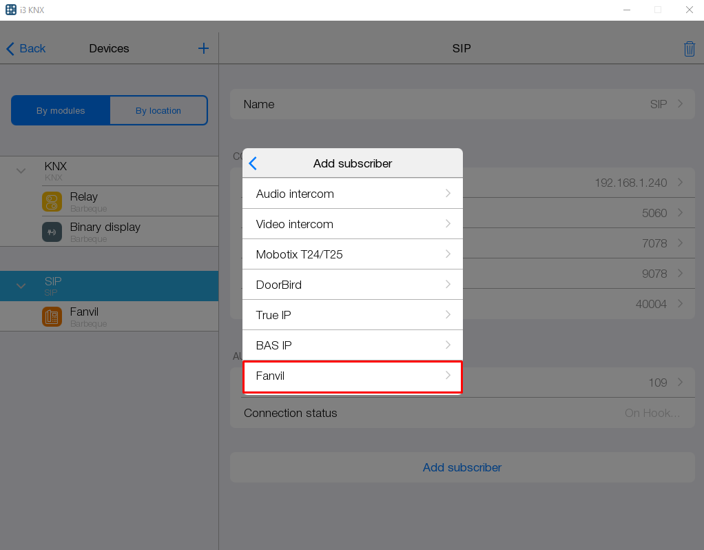Pick DoorBird subscriber option
Screen dimensions: 704x550
point(352,285)
